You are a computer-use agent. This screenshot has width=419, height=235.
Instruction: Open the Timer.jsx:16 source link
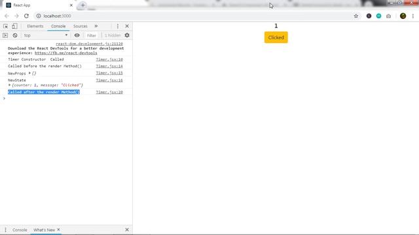click(109, 80)
